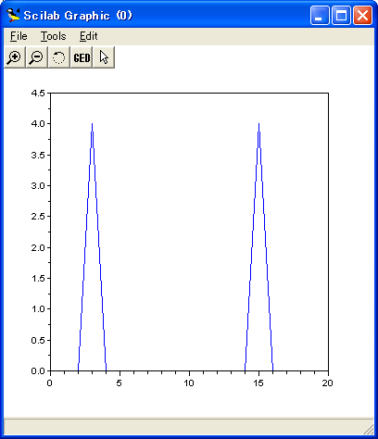The height and width of the screenshot is (439, 378).
Task: Open the File menu
Action: point(19,36)
